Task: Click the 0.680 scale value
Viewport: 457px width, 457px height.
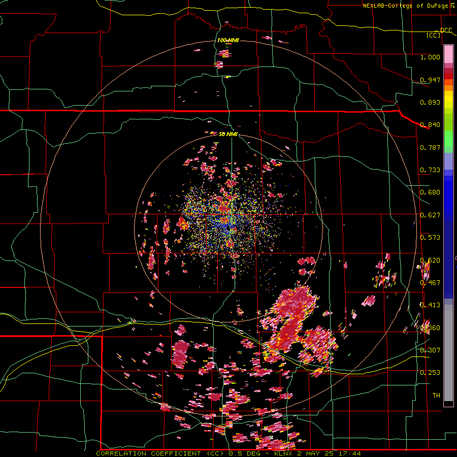Action: pos(430,192)
